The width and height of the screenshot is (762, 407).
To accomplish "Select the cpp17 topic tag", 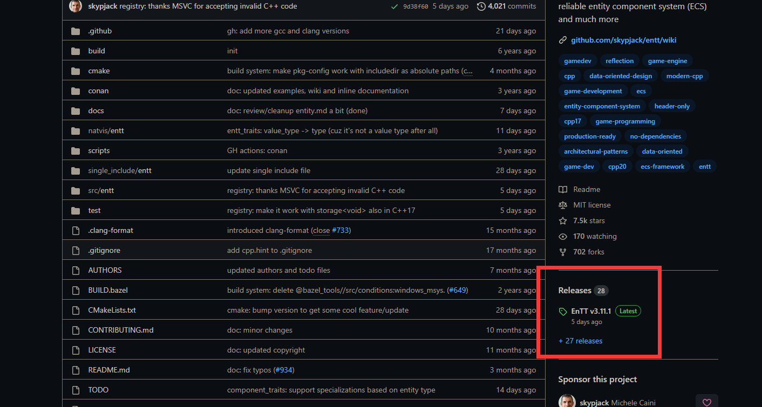I will [x=573, y=121].
